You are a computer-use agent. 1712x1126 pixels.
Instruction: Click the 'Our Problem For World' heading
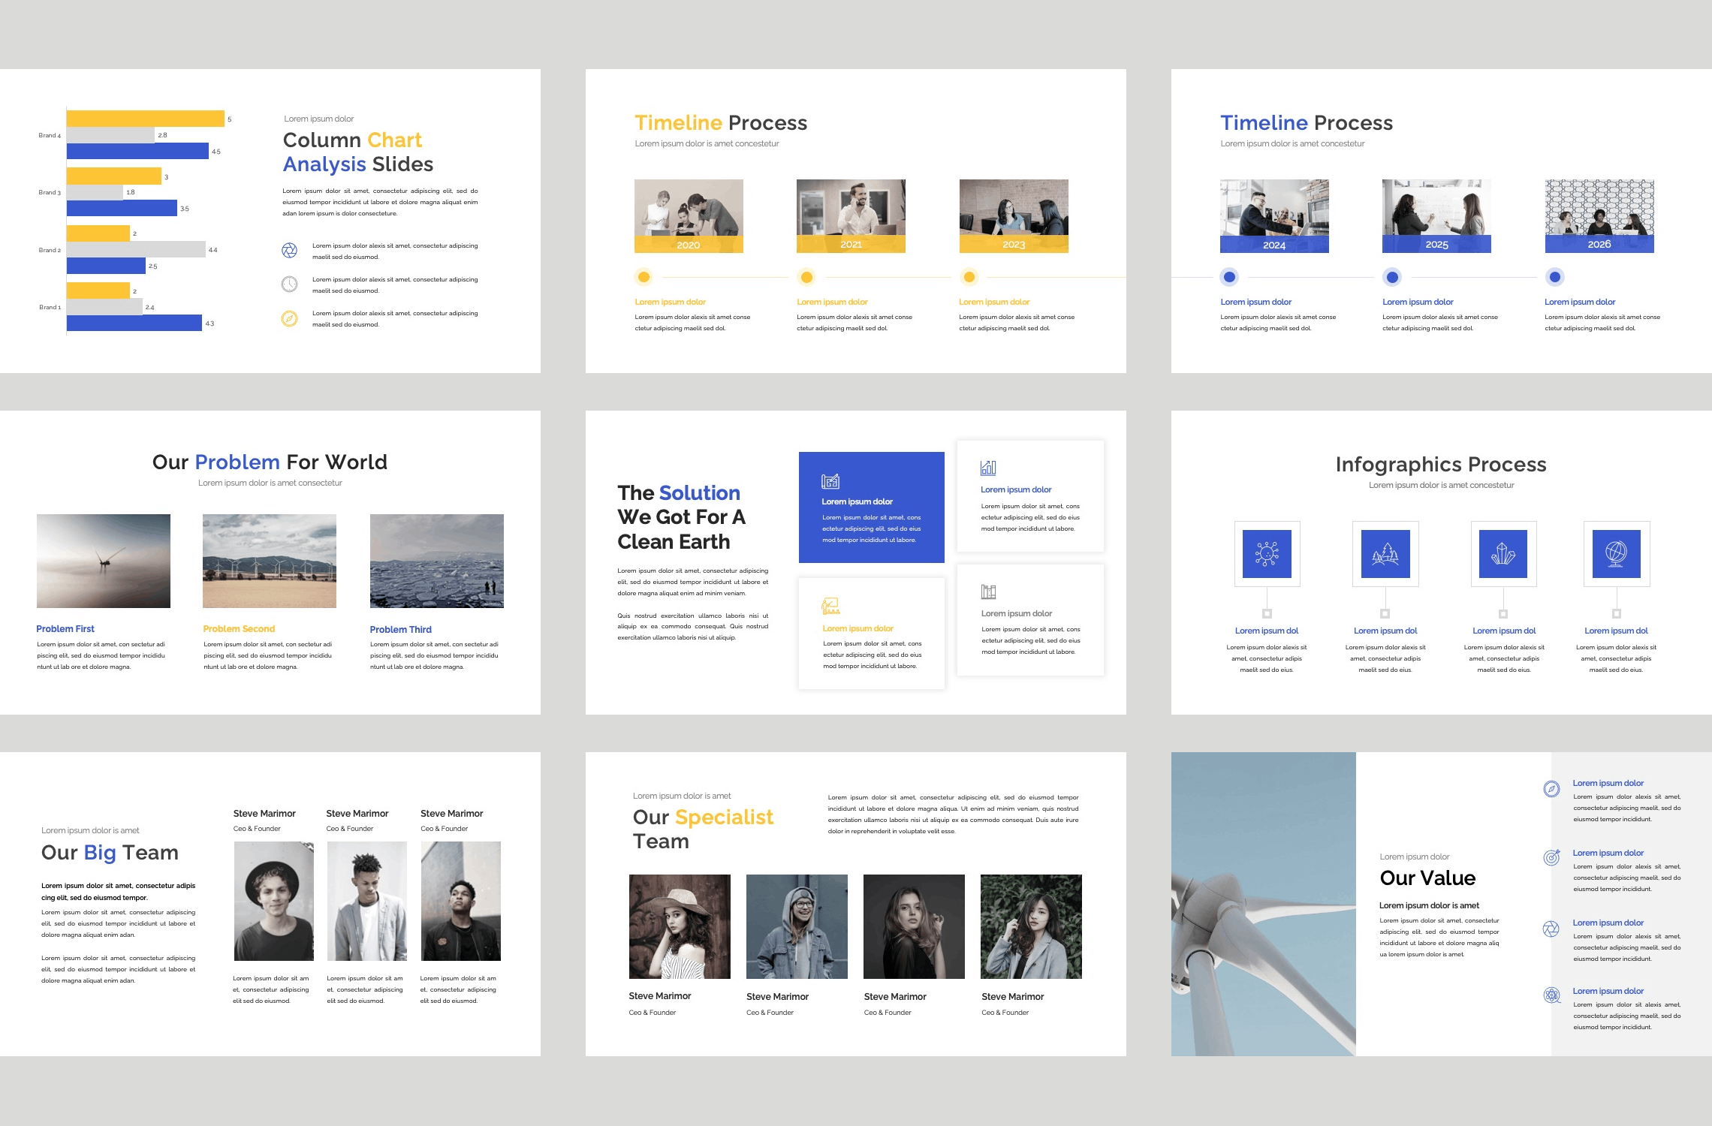pyautogui.click(x=270, y=462)
